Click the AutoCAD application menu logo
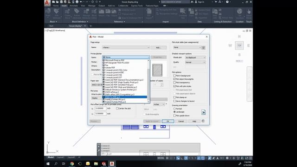 (47, 3)
